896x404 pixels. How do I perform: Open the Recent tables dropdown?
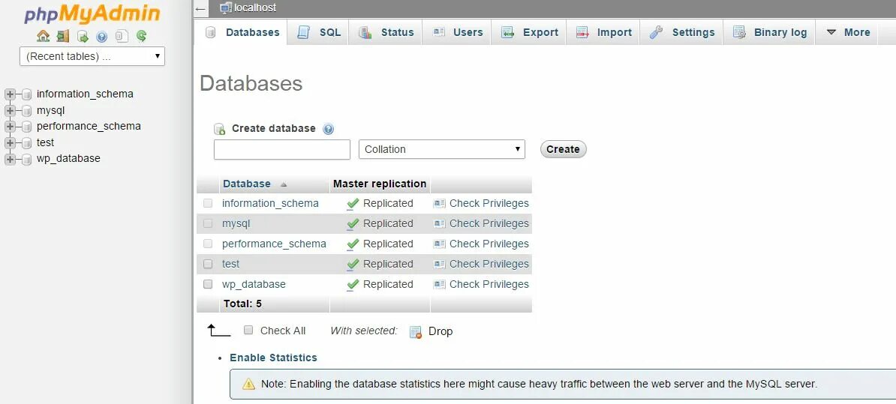[x=92, y=56]
